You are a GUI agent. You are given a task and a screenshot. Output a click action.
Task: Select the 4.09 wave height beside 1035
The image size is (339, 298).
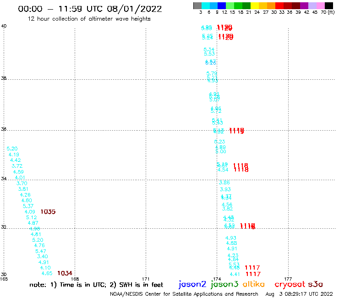point(30,212)
